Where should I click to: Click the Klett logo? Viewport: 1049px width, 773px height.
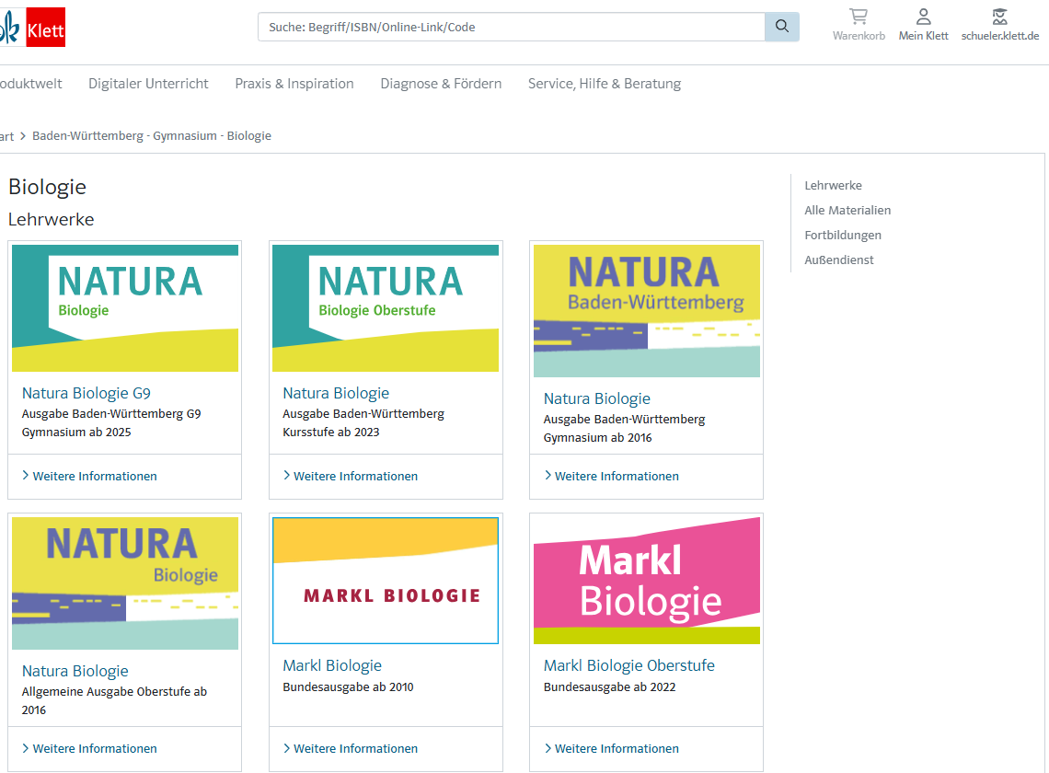click(33, 28)
